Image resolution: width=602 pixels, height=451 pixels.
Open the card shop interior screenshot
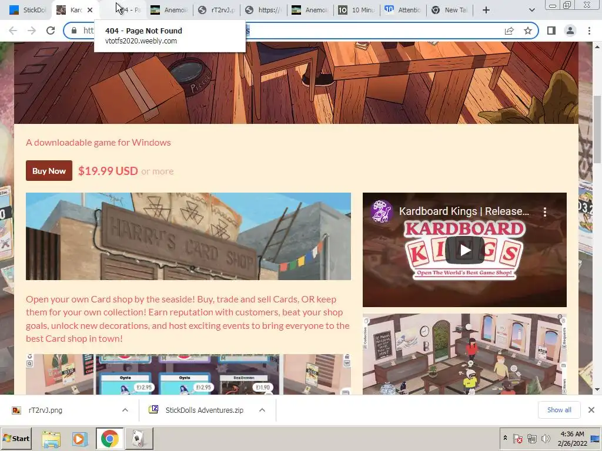pyautogui.click(x=464, y=354)
